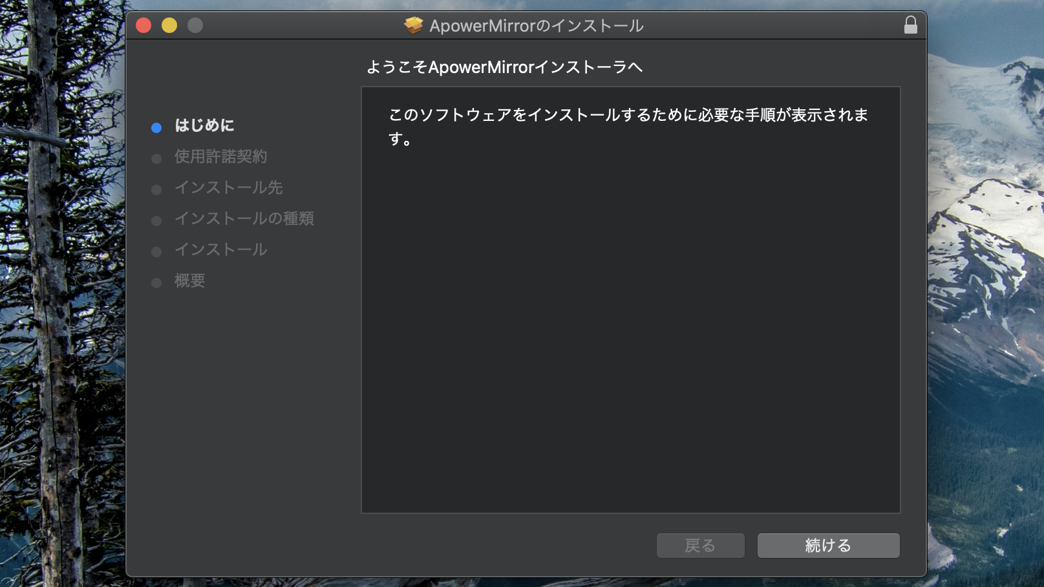Viewport: 1044px width, 587px height.
Task: Click the welcome message text このソフトウェアを…
Action: (x=628, y=127)
